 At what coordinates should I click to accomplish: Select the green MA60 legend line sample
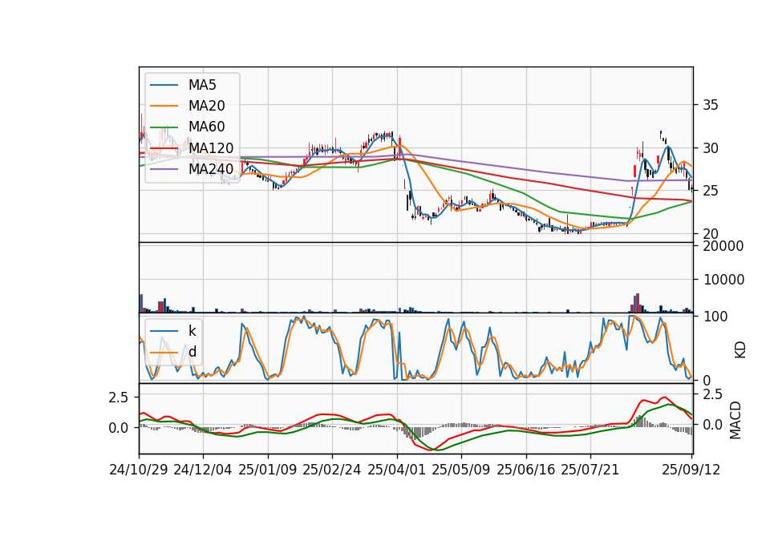(164, 127)
